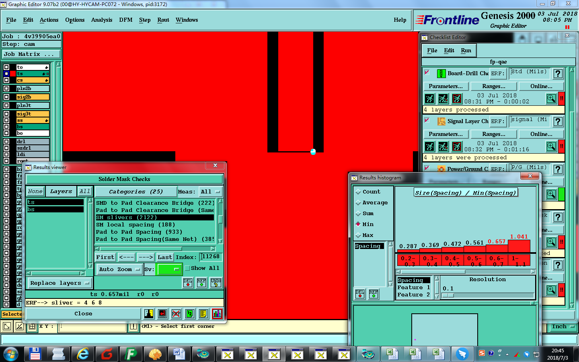Open the Run menu in Checklist Editor

pos(466,50)
